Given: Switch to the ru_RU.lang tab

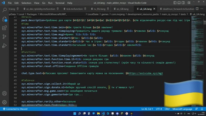Looking at the screenshot, I should pos(99,9).
